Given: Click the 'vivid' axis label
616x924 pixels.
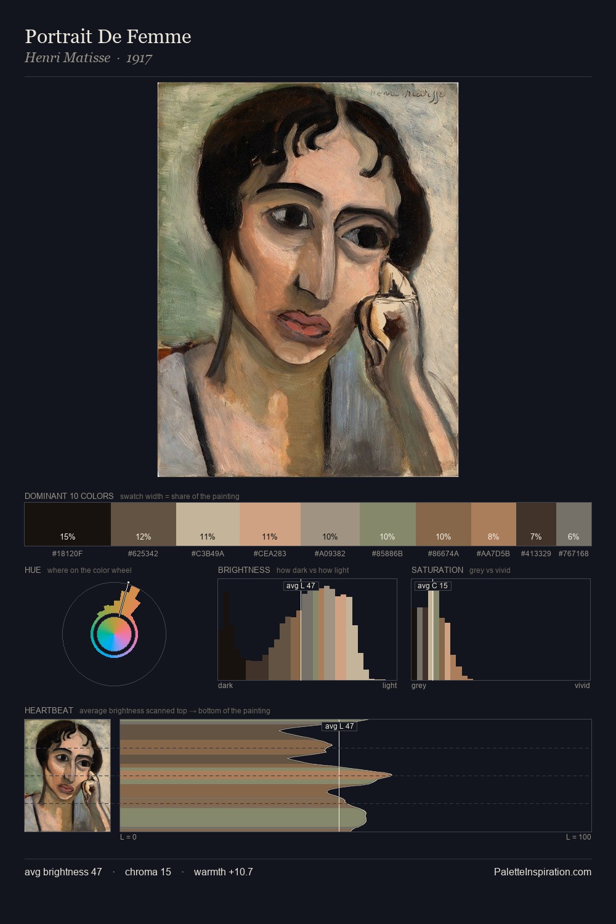Looking at the screenshot, I should tap(582, 685).
